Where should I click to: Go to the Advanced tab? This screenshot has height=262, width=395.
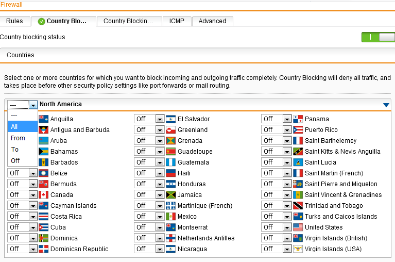click(212, 21)
